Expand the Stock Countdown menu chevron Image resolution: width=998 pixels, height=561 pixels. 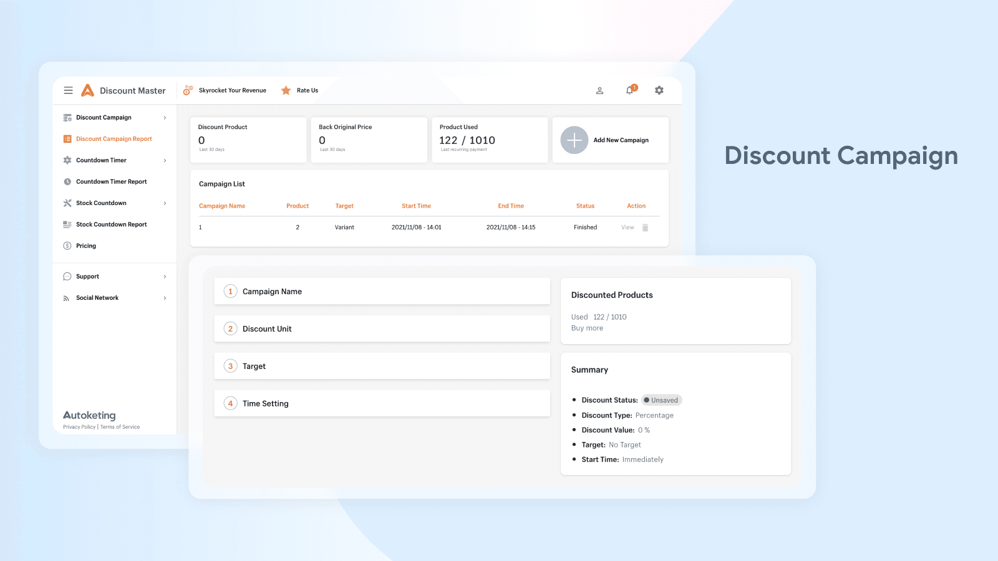165,203
